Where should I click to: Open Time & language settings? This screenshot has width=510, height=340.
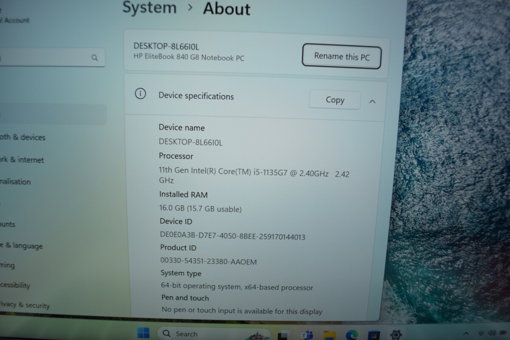21,246
